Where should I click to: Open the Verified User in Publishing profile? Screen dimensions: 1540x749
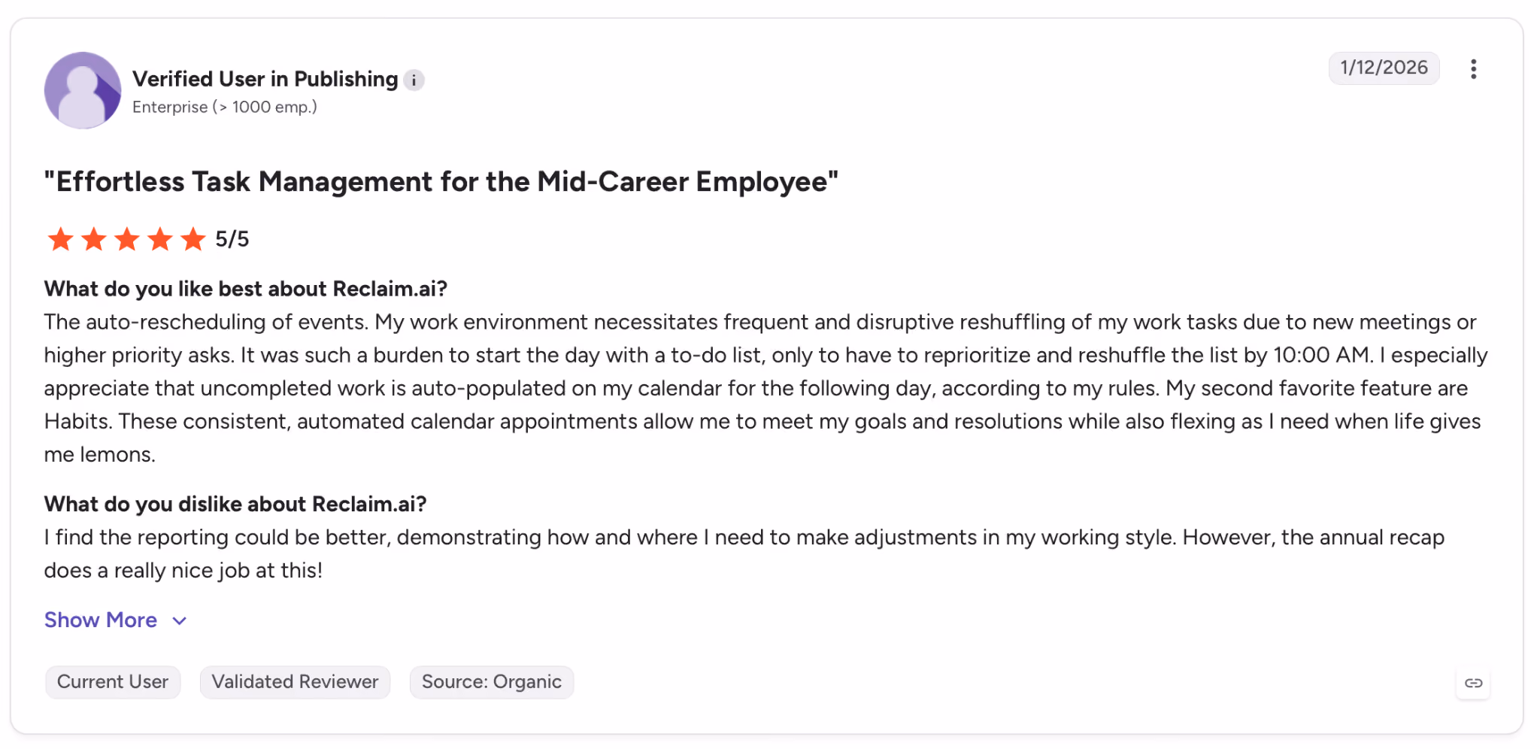[265, 79]
